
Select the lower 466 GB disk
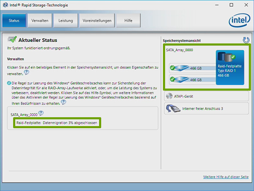point(193,79)
